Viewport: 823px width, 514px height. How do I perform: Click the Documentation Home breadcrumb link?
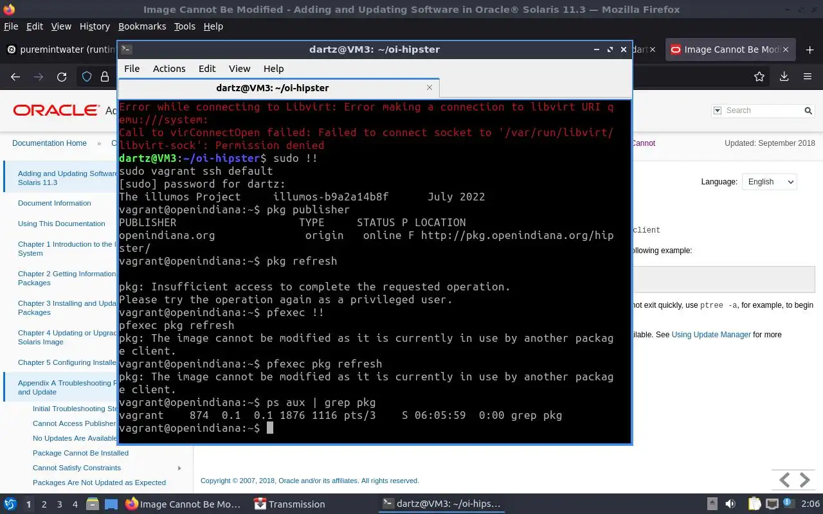point(50,143)
